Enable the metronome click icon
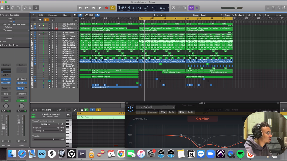This screenshot has width=287, height=161. [x=197, y=8]
